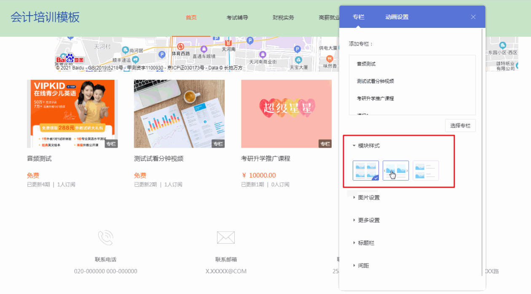
Task: Click the 会计培训模板 site title
Action: pos(45,17)
